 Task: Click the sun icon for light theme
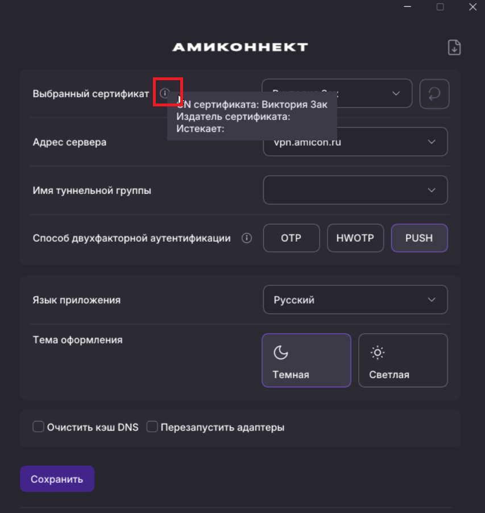coord(377,353)
